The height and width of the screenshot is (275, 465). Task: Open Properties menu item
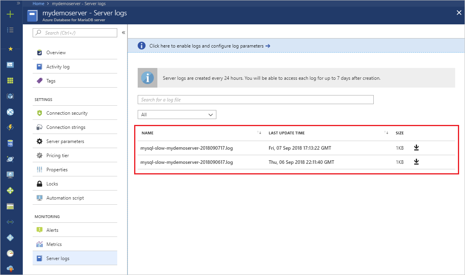pyautogui.click(x=75, y=170)
